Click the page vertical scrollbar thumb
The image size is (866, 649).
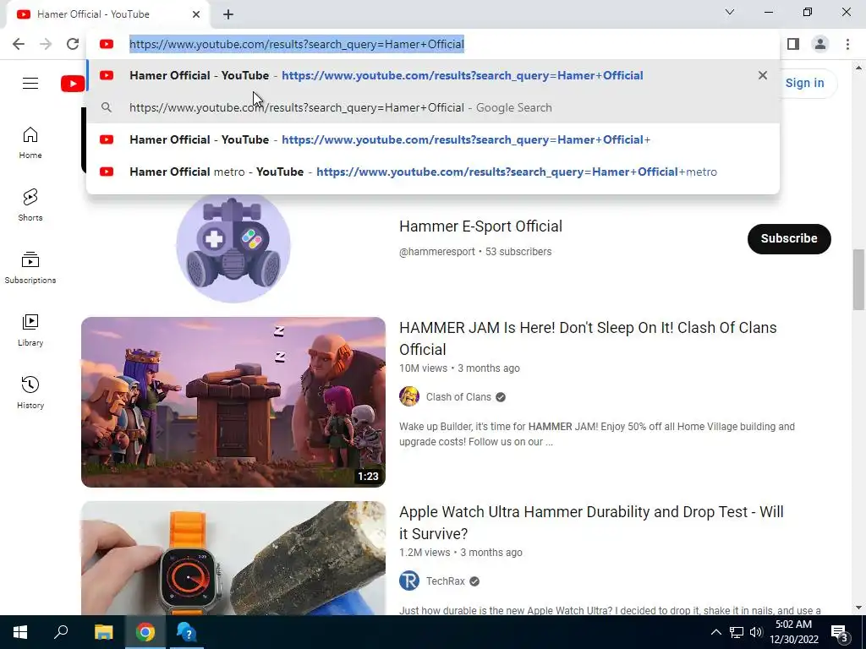pos(858,280)
